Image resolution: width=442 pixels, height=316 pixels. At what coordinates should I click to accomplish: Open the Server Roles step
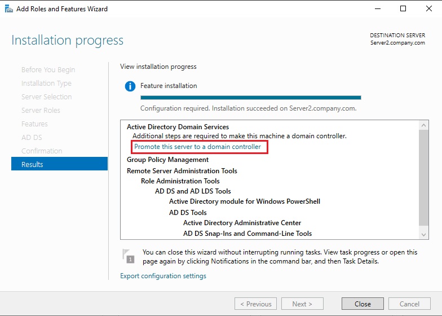pyautogui.click(x=41, y=110)
